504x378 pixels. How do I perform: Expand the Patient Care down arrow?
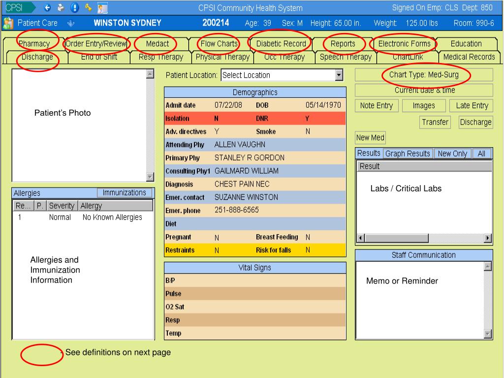[70, 23]
